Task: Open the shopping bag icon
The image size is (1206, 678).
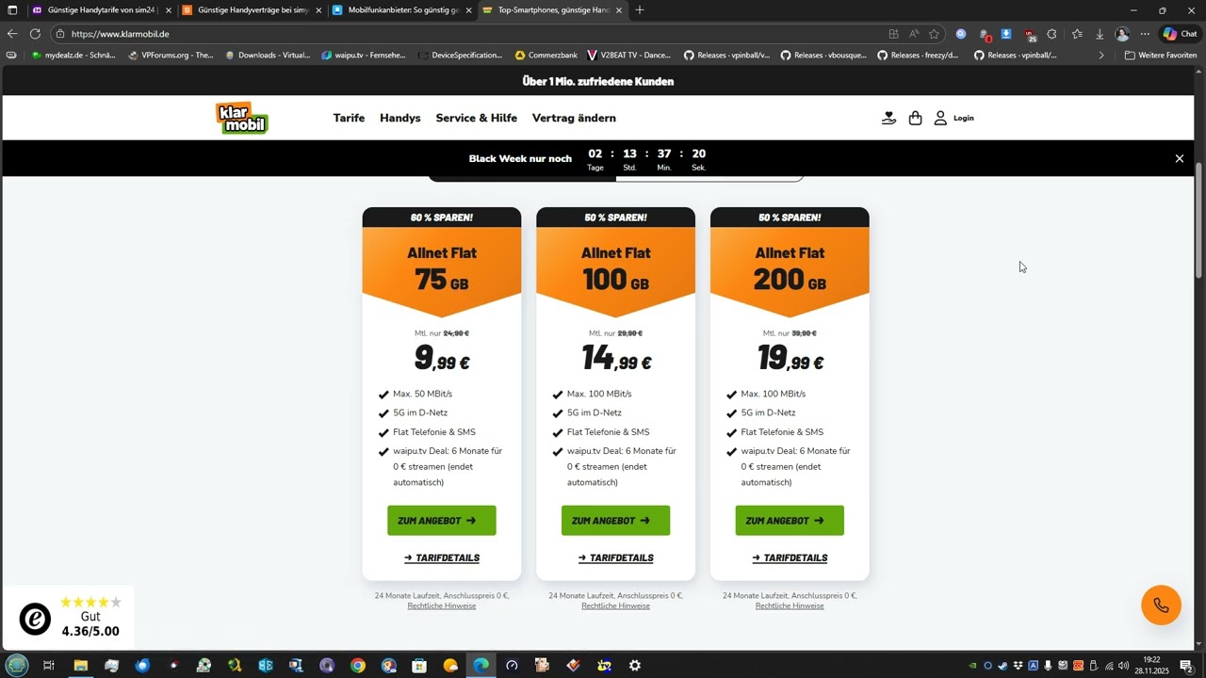Action: [x=915, y=118]
